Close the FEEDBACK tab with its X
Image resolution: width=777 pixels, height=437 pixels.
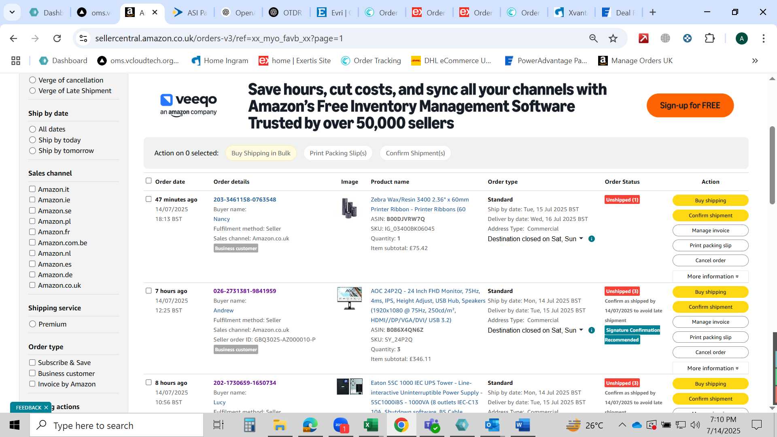46,407
